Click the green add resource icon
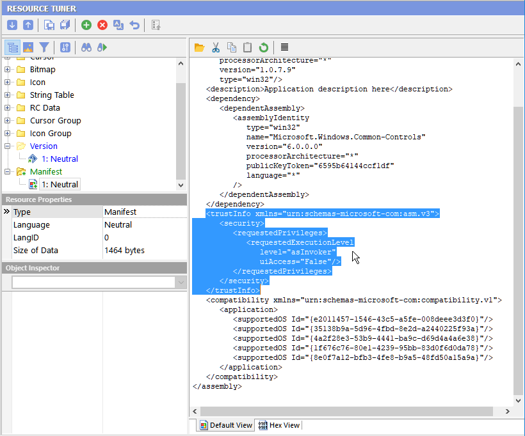This screenshot has width=525, height=436. (x=86, y=25)
